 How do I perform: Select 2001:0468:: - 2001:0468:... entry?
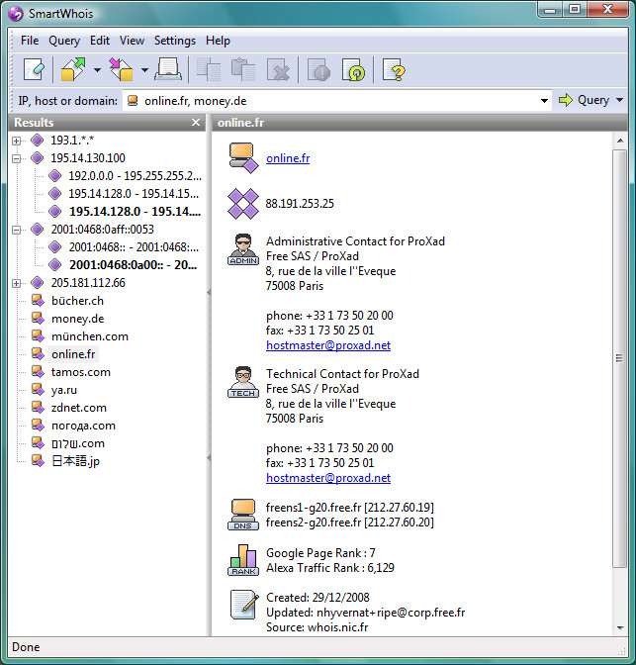coord(134,247)
